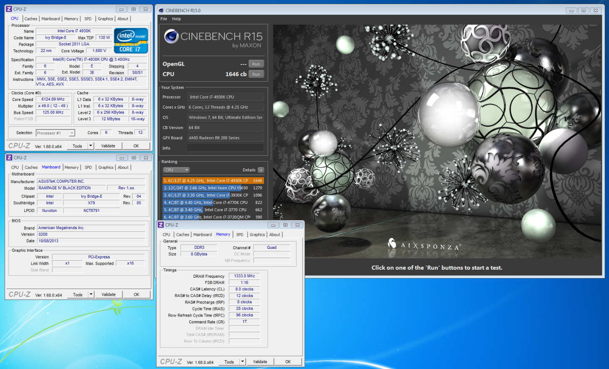Click the Level 3 cache value 12 MBytes
This screenshot has height=369, width=609.
coord(110,119)
